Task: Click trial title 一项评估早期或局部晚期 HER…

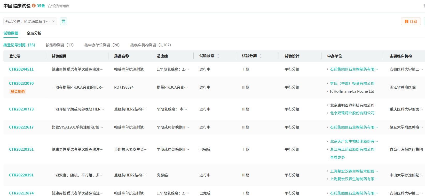Action: (78, 109)
